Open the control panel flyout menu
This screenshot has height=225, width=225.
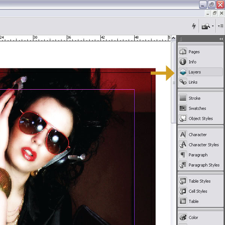(220, 26)
